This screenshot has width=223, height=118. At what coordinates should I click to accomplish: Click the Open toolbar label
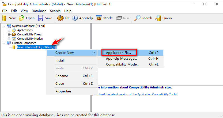point(30,18)
